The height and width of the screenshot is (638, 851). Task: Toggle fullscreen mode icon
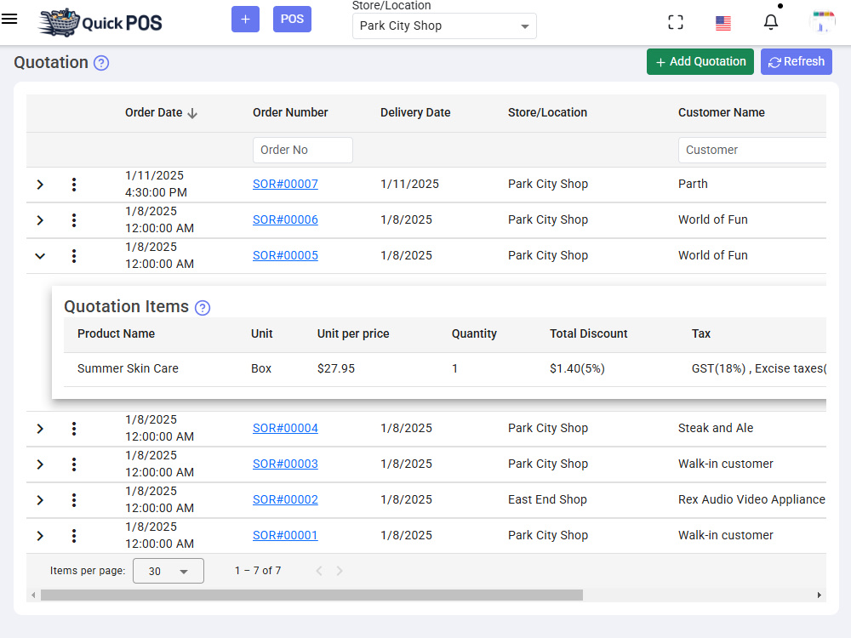(x=675, y=22)
